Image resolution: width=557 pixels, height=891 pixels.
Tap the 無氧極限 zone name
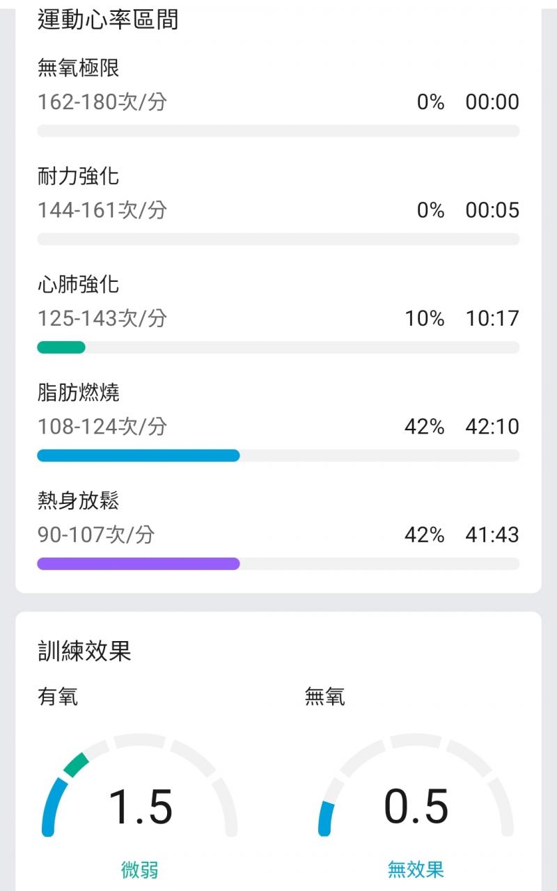point(79,68)
